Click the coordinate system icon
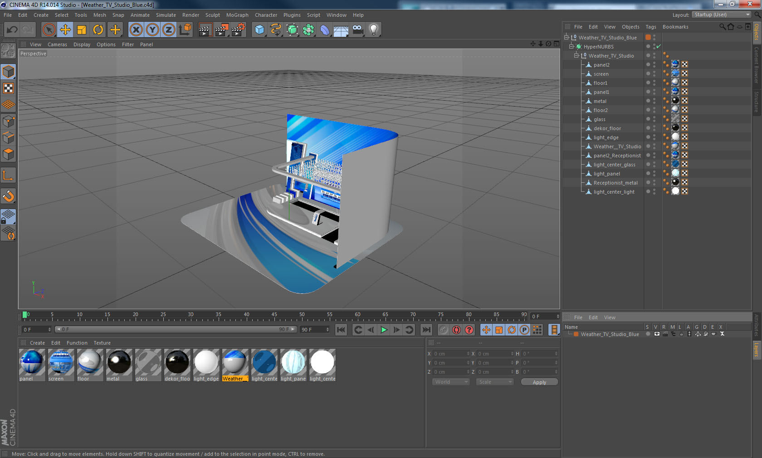This screenshot has width=762, height=458. click(185, 30)
